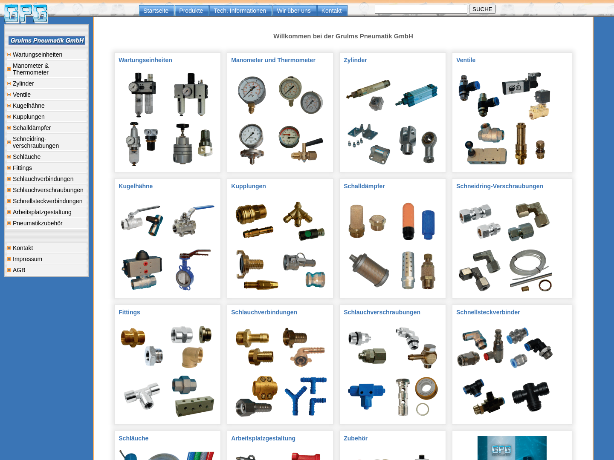Open the Impressum sidebar link
This screenshot has width=614, height=460.
pyautogui.click(x=47, y=259)
